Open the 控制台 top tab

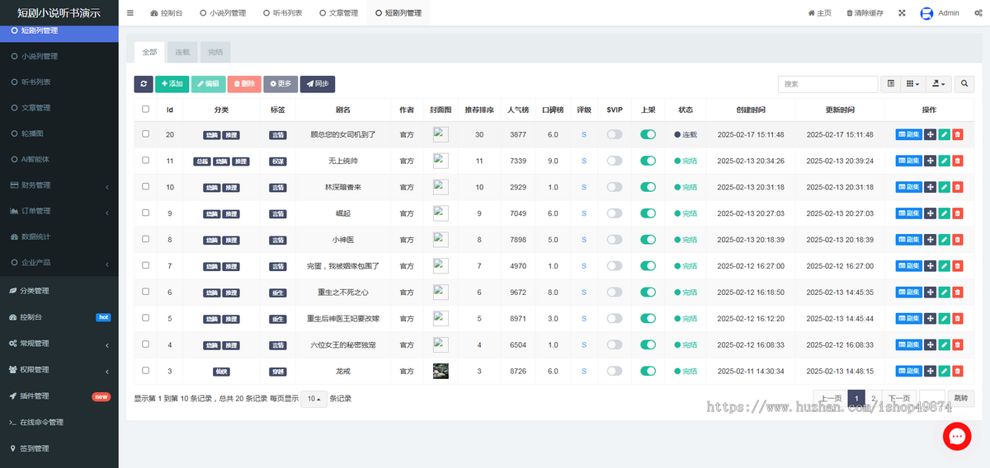pos(167,13)
